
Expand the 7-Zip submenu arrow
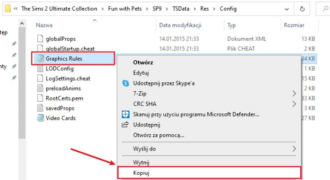coord(294,94)
